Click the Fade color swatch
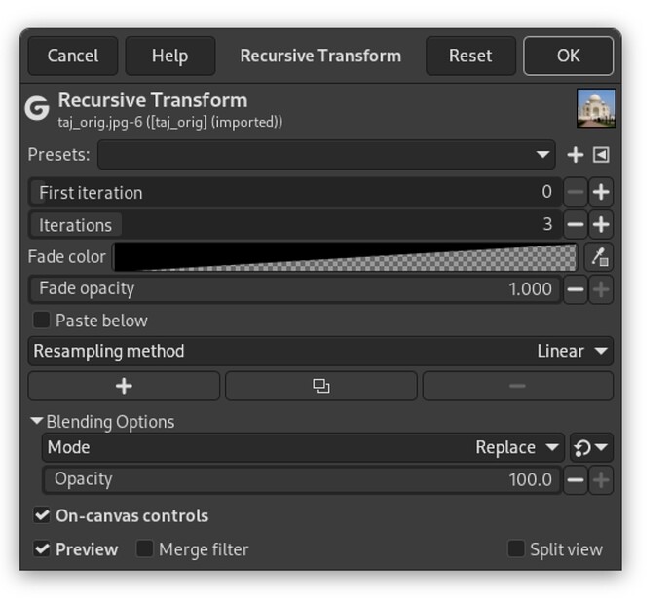 346,258
